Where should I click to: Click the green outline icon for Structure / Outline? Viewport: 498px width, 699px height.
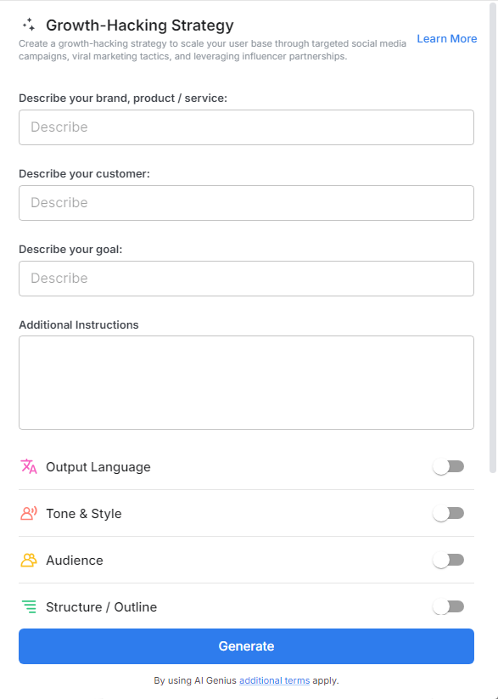(x=28, y=606)
